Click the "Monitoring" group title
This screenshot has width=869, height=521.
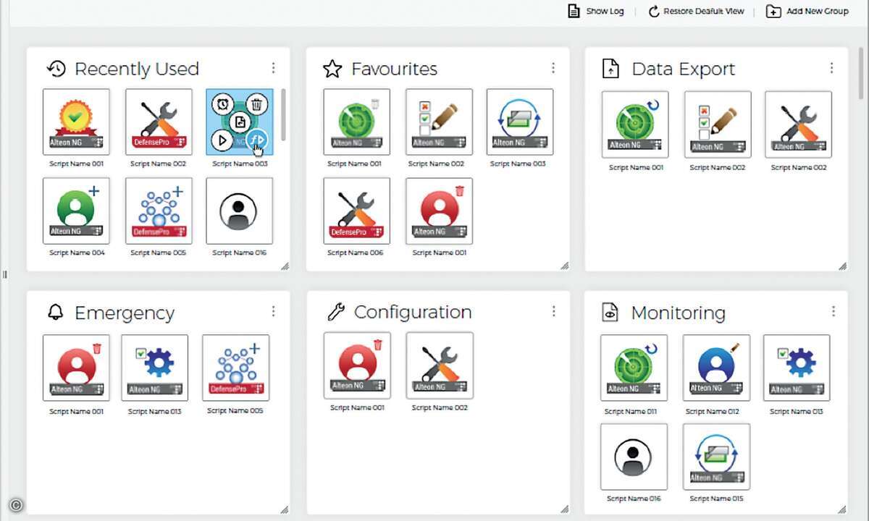click(x=679, y=313)
